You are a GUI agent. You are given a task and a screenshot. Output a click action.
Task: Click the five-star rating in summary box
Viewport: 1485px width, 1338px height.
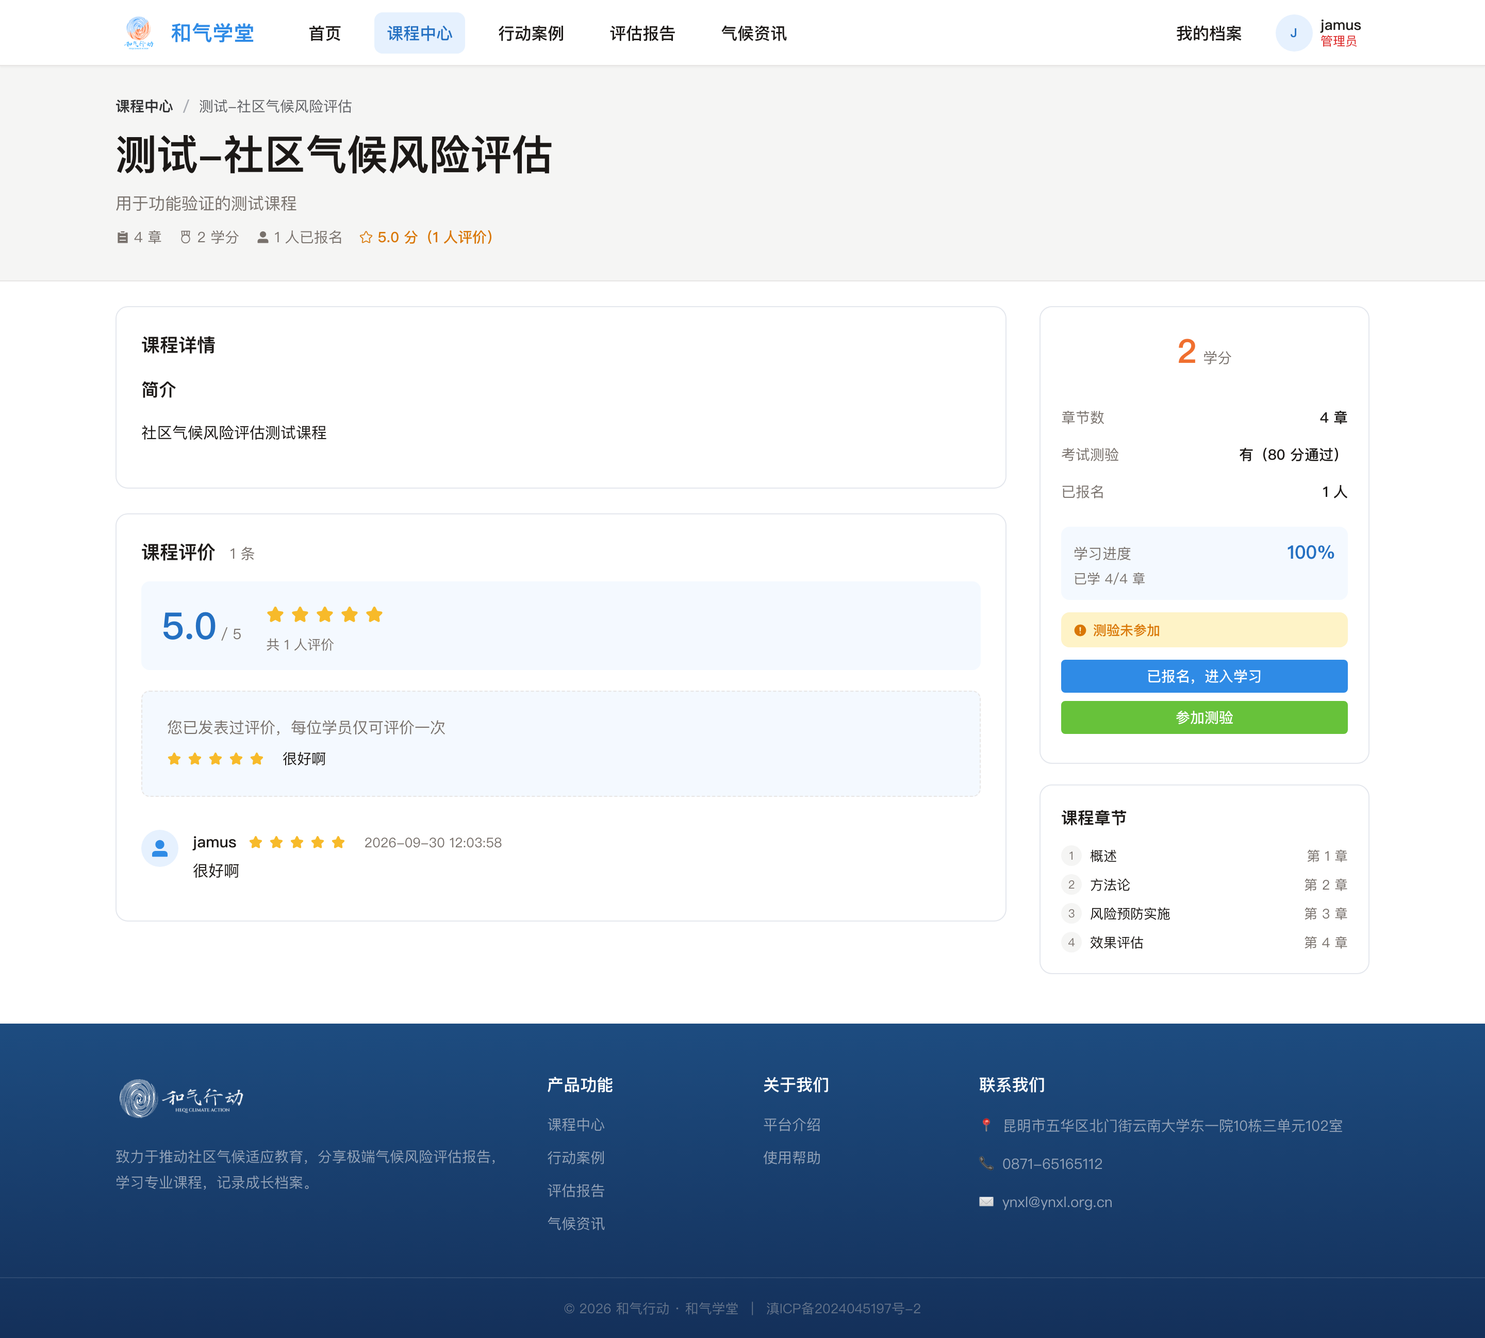pos(324,614)
